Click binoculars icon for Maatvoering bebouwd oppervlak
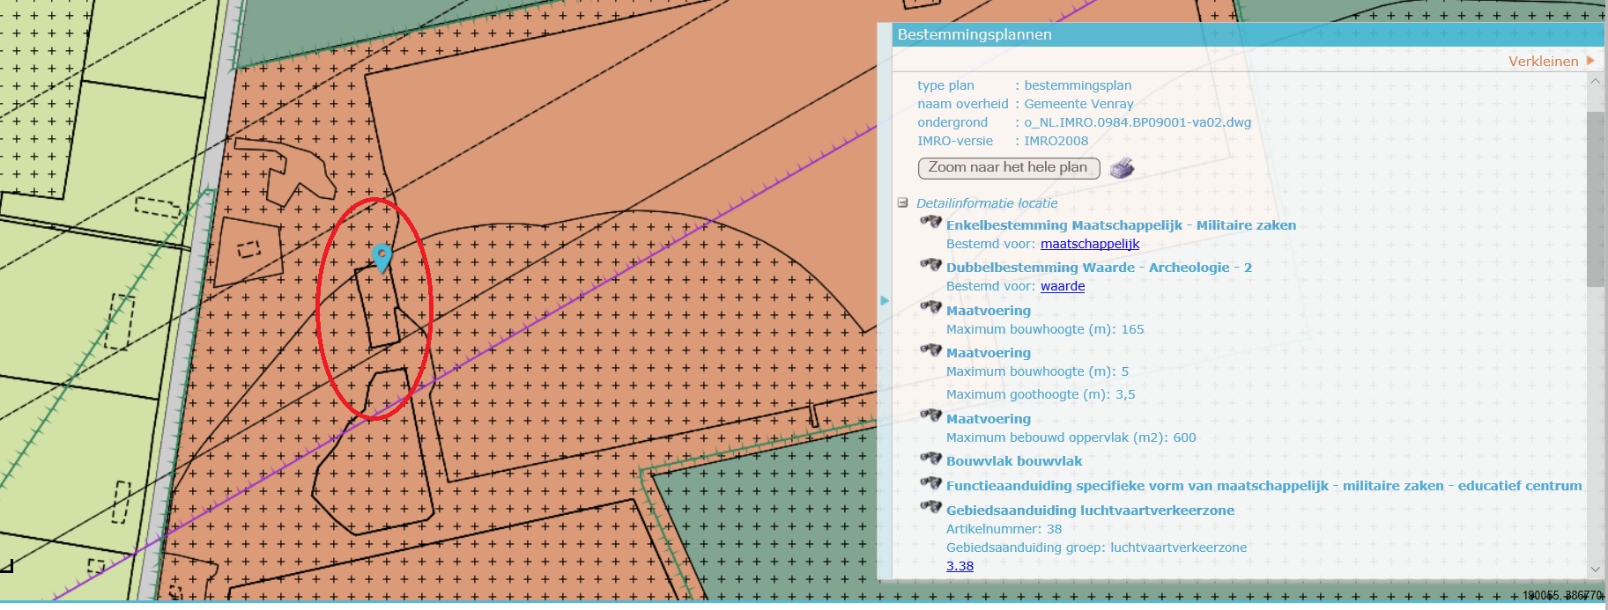The image size is (1608, 610). click(930, 415)
